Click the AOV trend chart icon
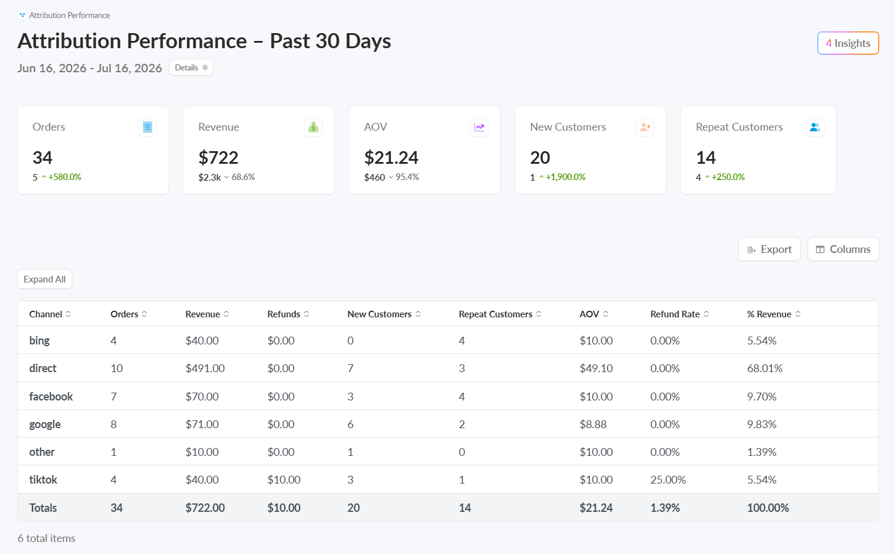Viewport: 895px width, 554px height. (479, 127)
